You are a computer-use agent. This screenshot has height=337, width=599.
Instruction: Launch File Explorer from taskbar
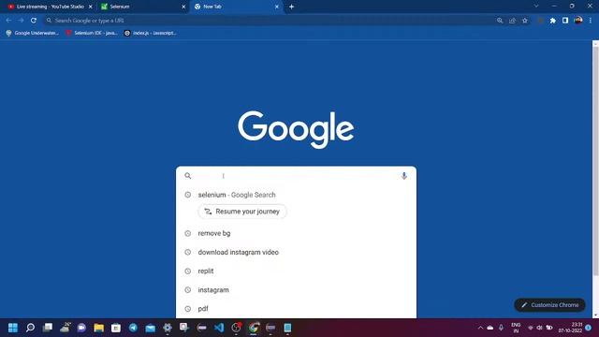[99, 328]
